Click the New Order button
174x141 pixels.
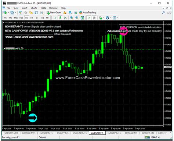click(x=54, y=12)
